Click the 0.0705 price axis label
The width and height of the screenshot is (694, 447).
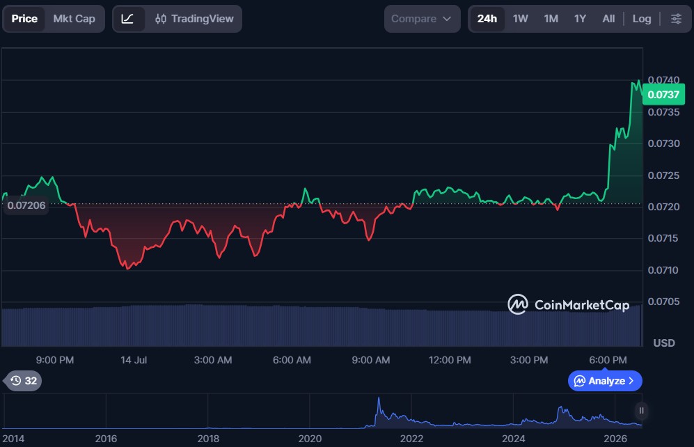[663, 301]
